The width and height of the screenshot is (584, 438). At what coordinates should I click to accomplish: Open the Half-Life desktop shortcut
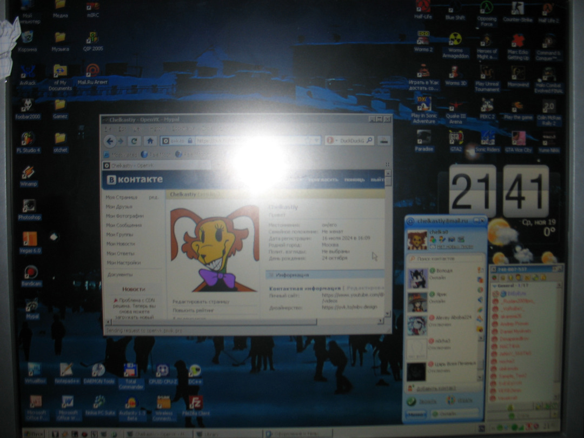[423, 10]
